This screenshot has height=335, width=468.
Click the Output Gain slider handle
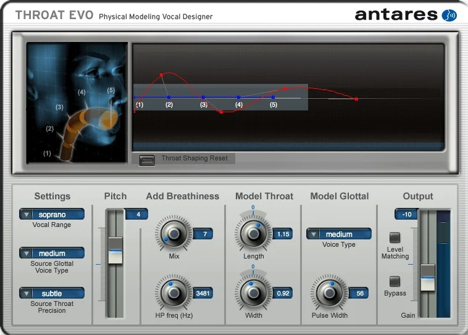click(x=428, y=278)
